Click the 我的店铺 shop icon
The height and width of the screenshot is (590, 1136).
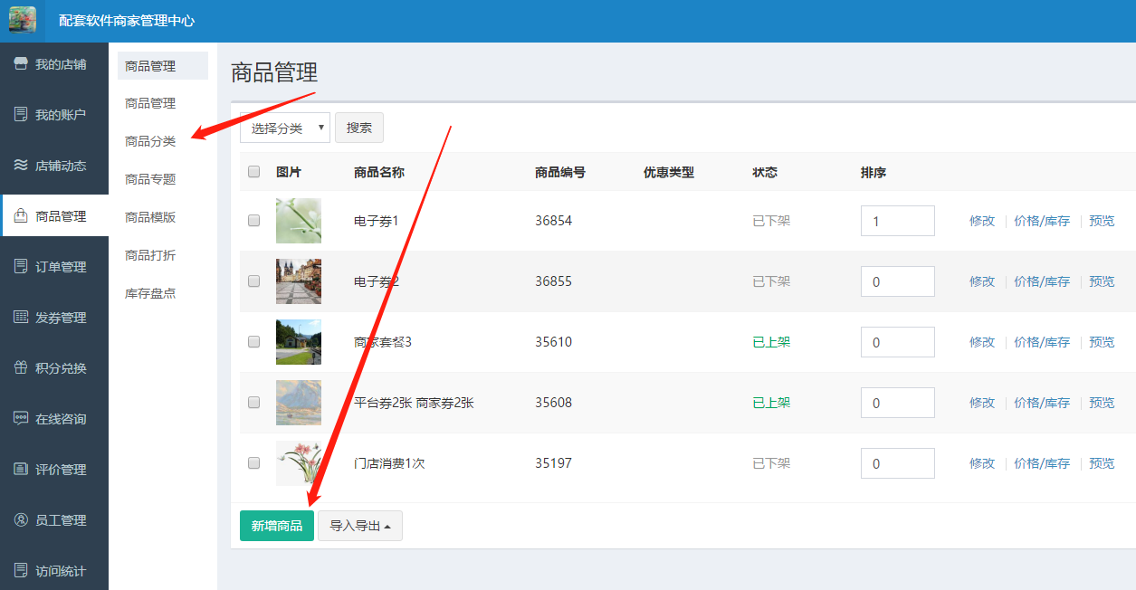(x=21, y=64)
